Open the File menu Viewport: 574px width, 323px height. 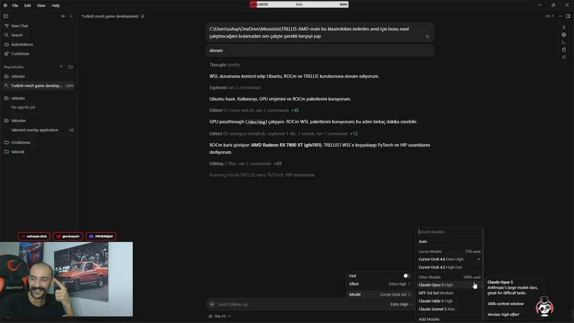15,5
